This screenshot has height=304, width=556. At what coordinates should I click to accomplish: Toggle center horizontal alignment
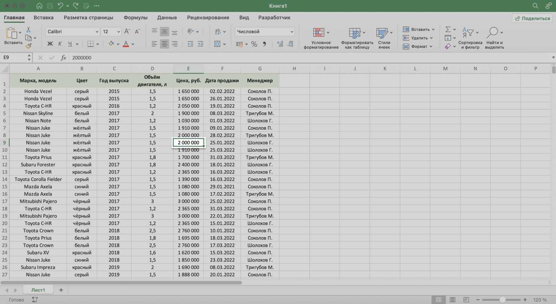click(x=164, y=44)
